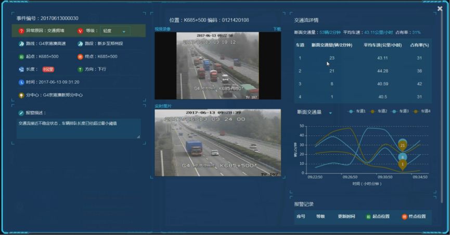Screen dimensions: 450x235
Task: Select lane 3 occupancy cell 42
Action: pos(419,84)
